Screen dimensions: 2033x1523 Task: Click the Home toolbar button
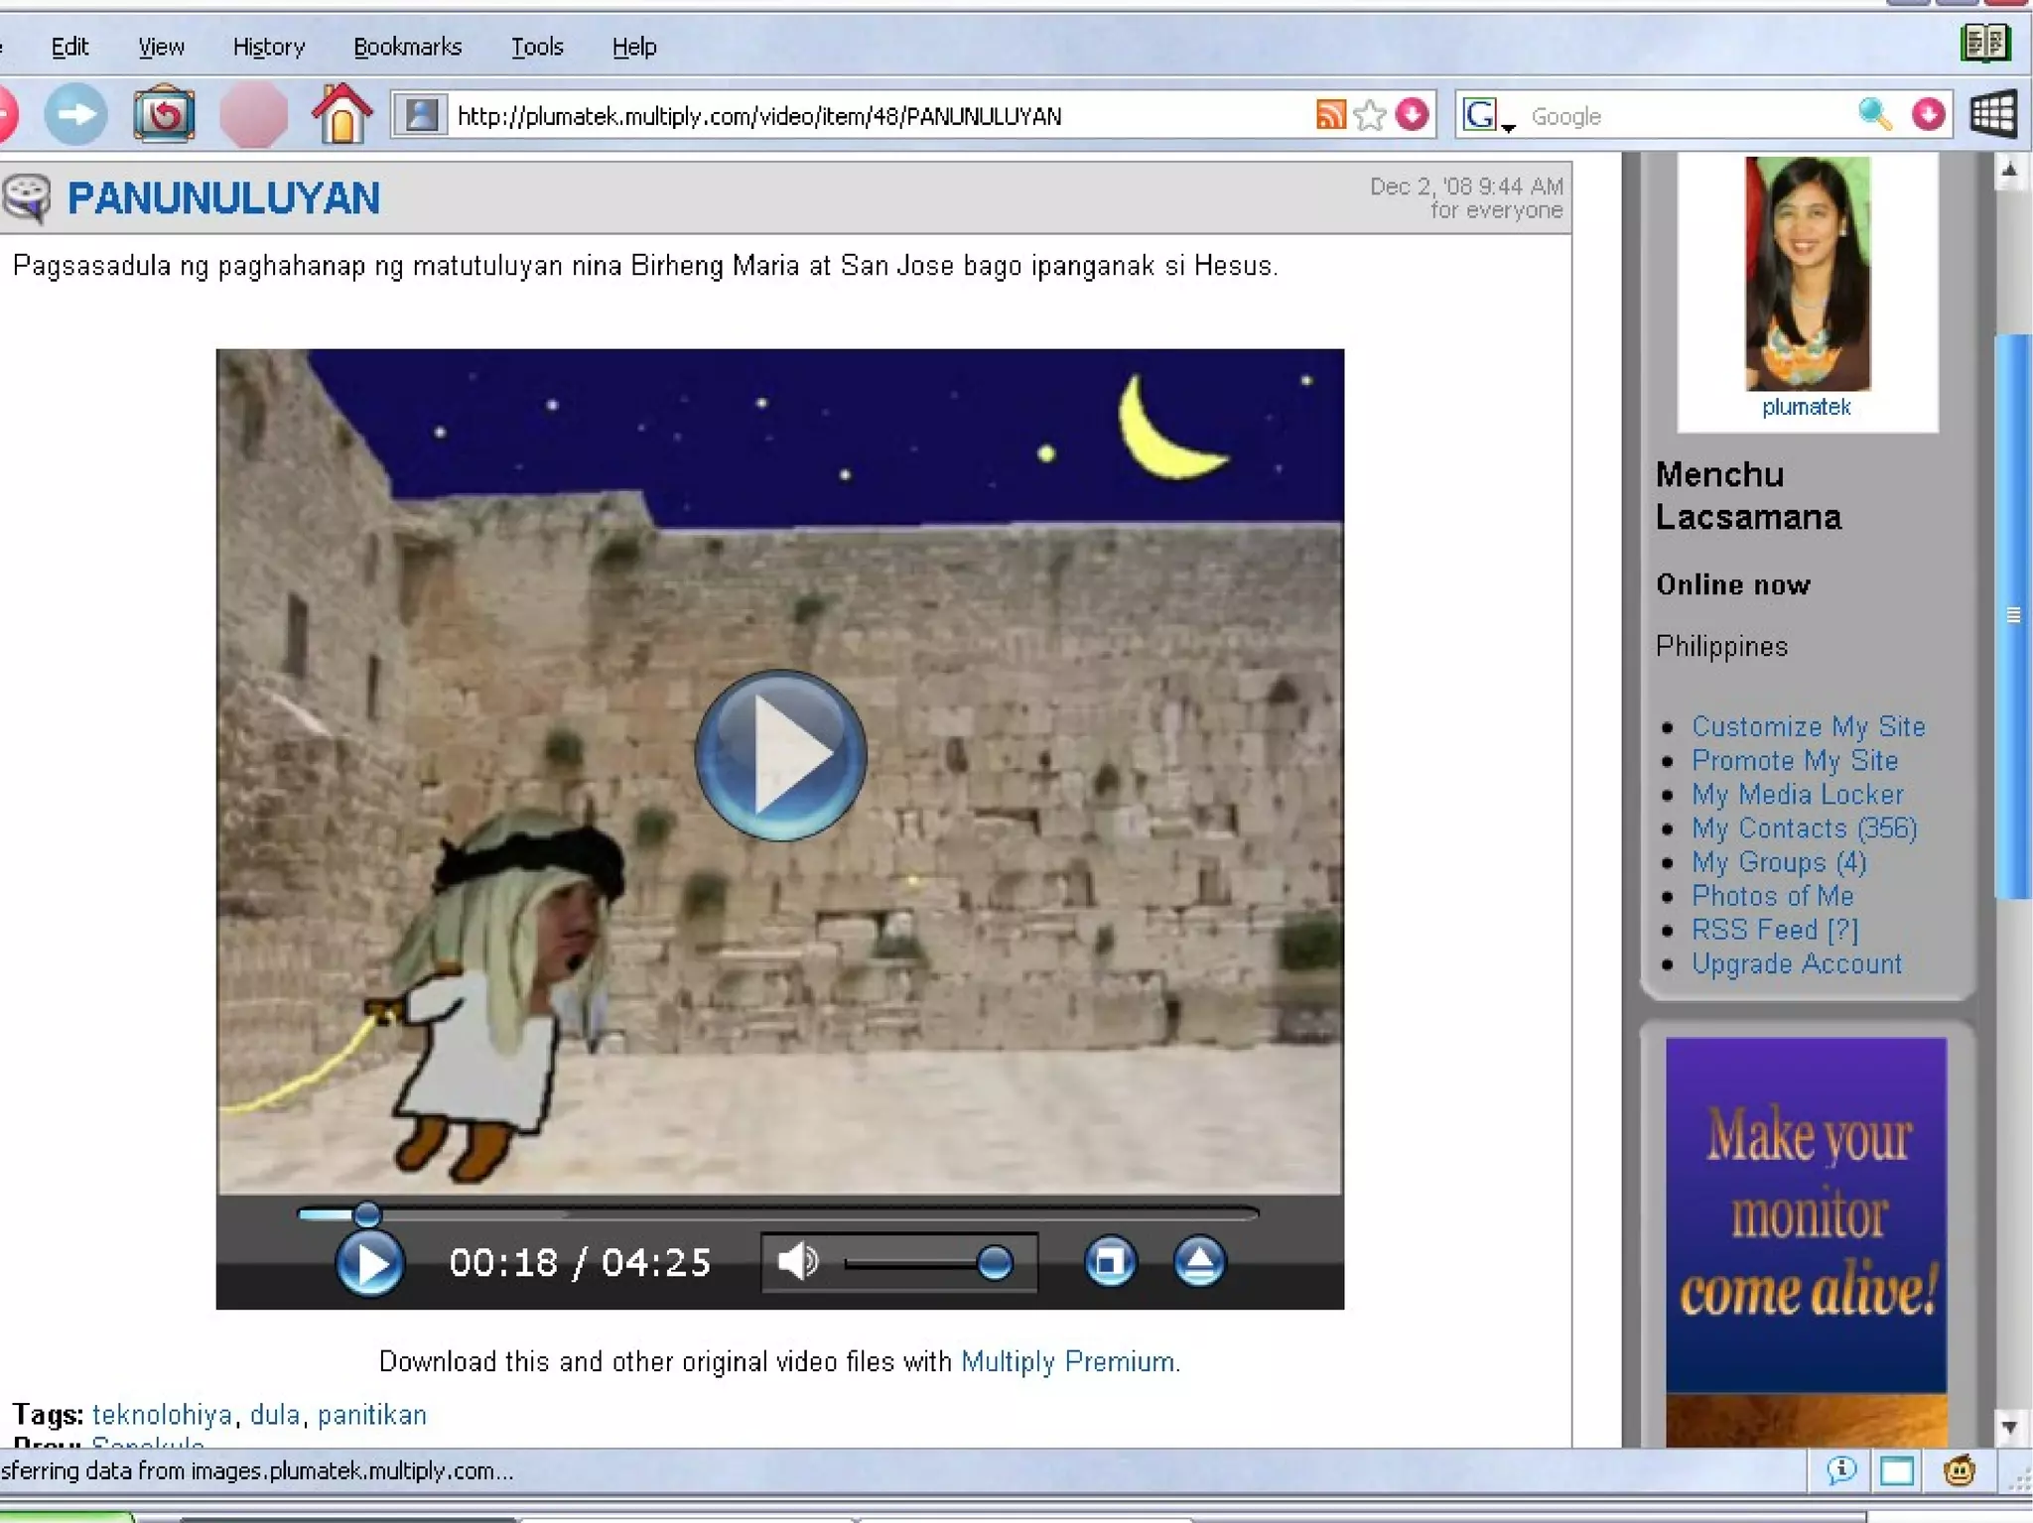pyautogui.click(x=341, y=115)
